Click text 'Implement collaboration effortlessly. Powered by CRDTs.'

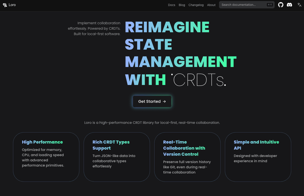coord(94,26)
